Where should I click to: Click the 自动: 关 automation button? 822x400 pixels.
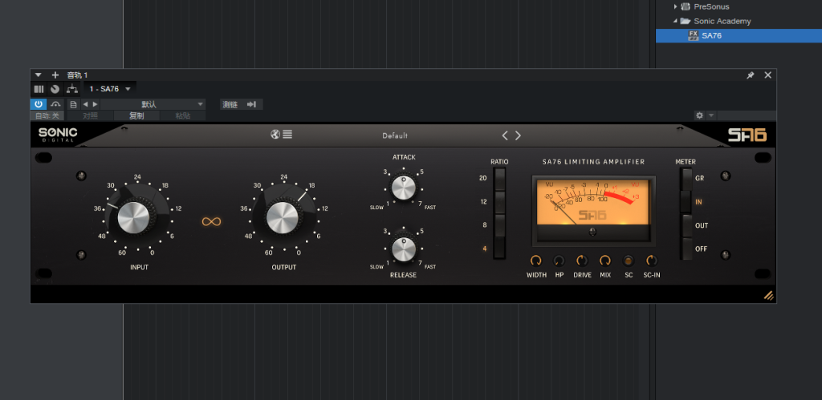pos(47,115)
